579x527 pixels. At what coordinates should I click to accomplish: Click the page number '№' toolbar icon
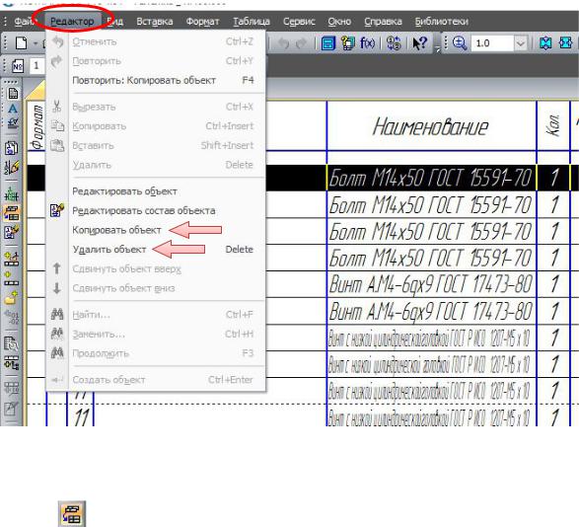[x=18, y=66]
